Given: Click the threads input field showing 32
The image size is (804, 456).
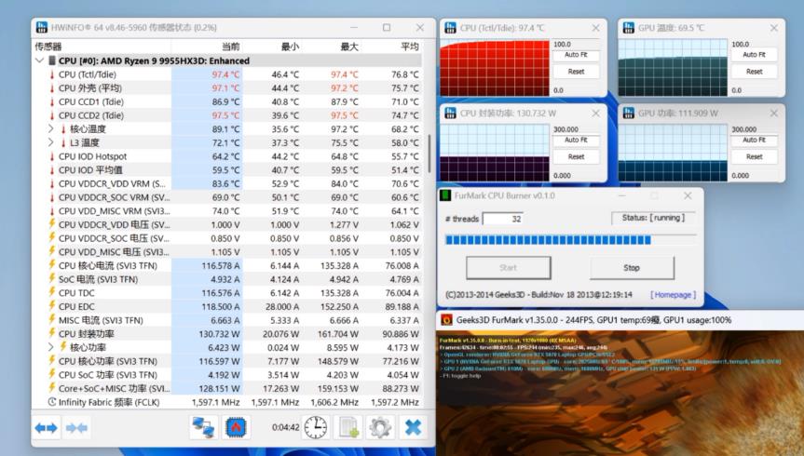Looking at the screenshot, I should click(x=502, y=219).
